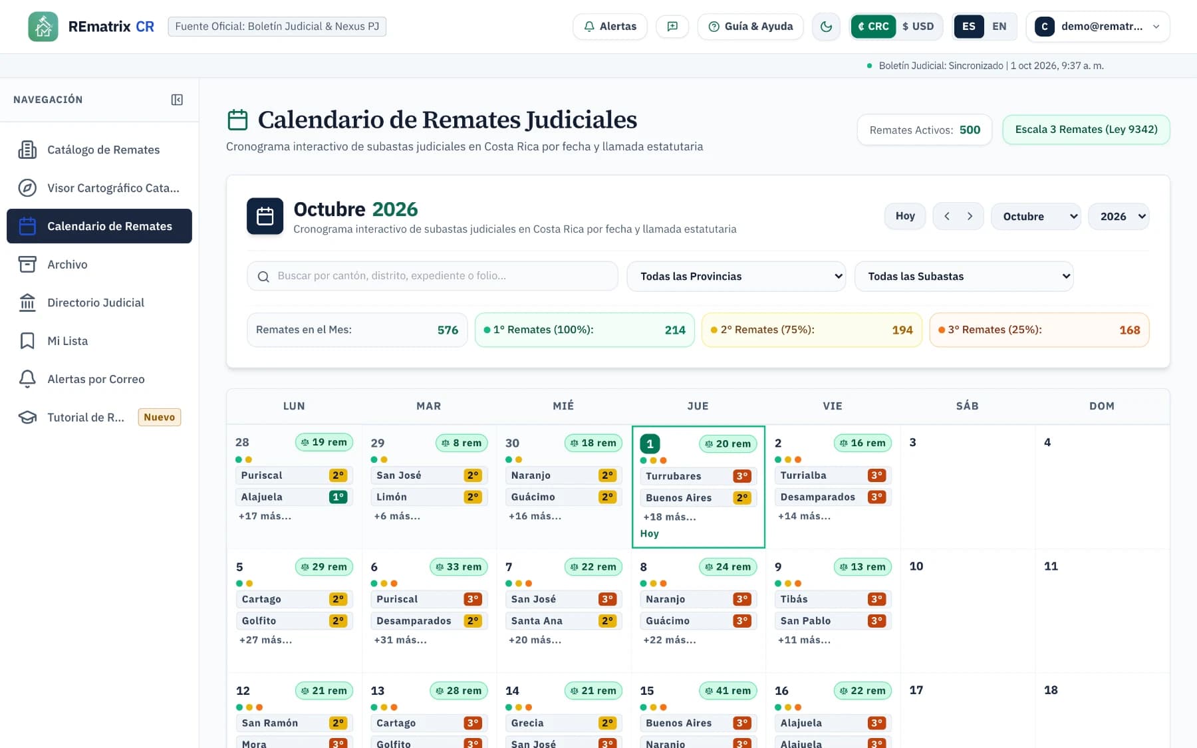Switch currency to CRC
The width and height of the screenshot is (1197, 748).
tap(873, 27)
